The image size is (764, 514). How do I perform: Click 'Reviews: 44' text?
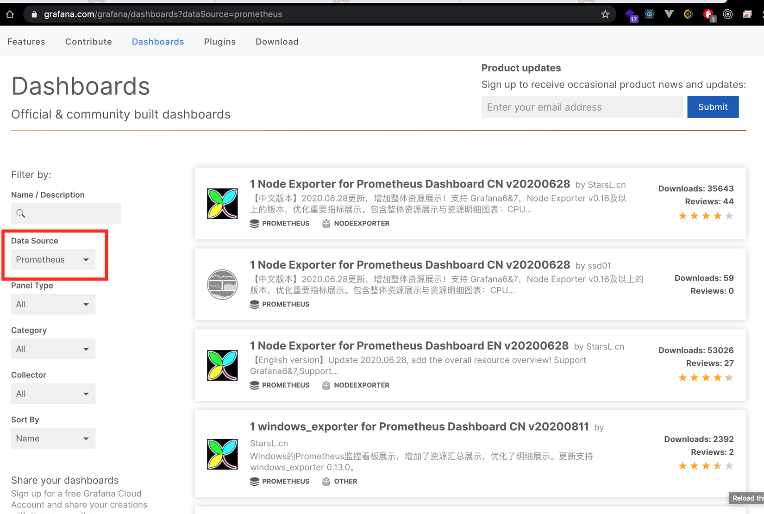pyautogui.click(x=709, y=201)
